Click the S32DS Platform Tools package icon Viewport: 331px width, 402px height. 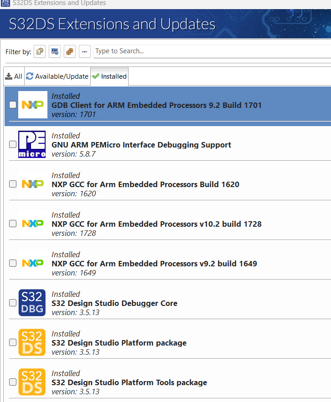pos(32,382)
